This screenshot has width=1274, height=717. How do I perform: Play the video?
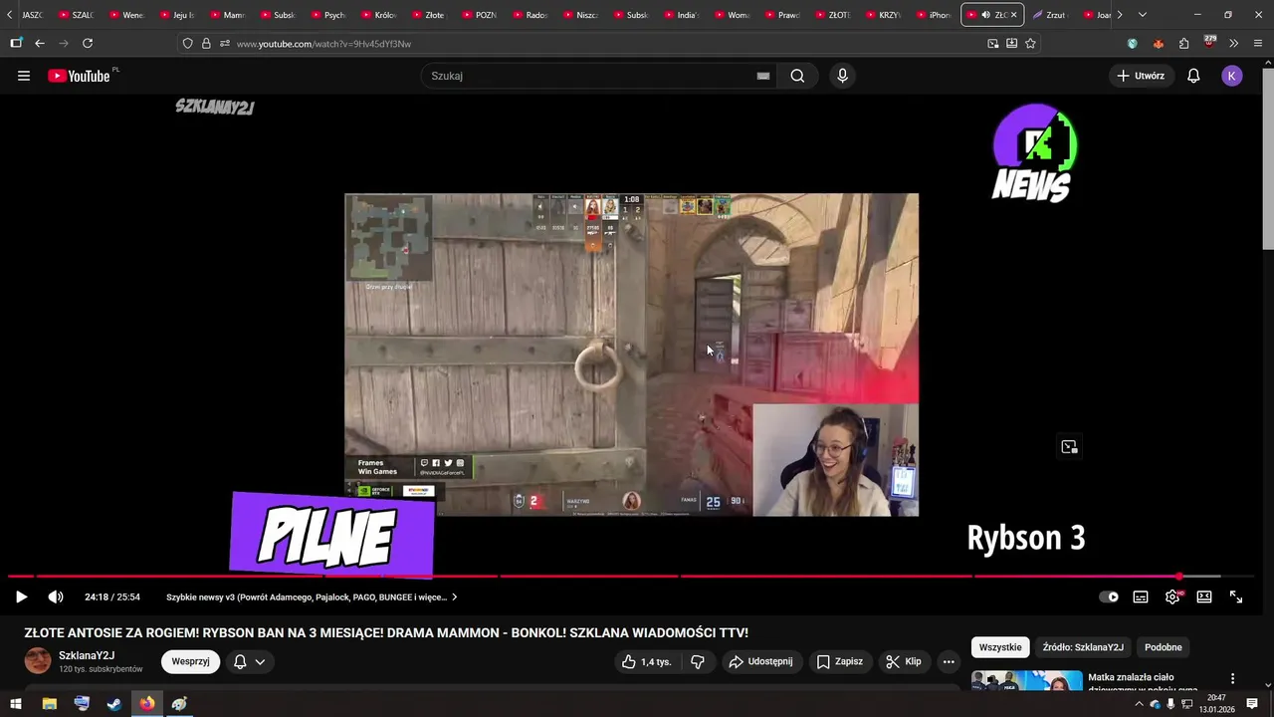(21, 597)
